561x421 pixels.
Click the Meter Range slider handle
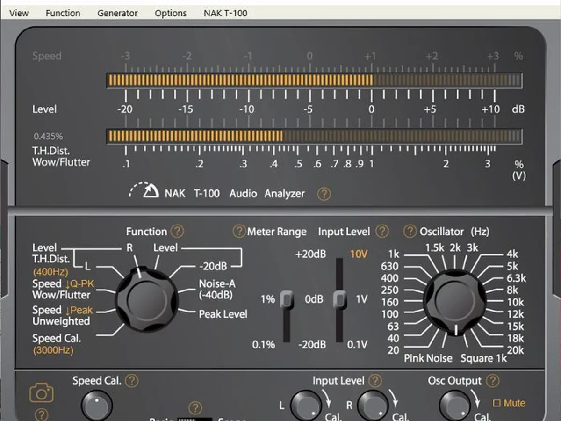point(287,299)
